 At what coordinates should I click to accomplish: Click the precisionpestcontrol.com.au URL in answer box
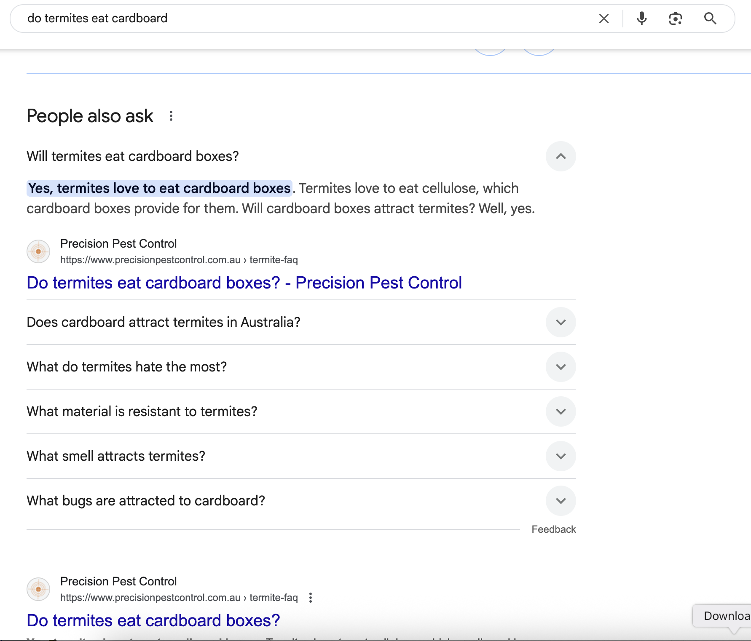[179, 260]
